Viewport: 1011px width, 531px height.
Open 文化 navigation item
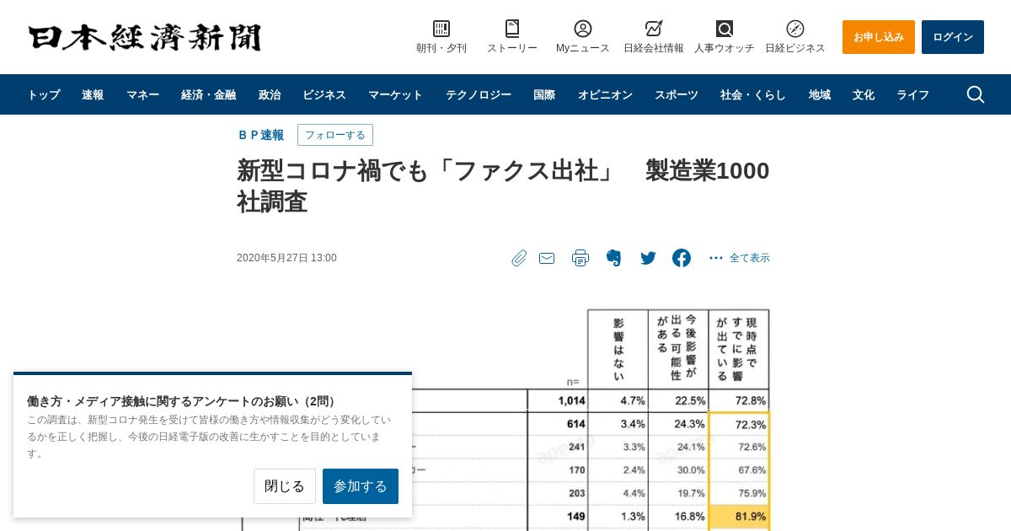[864, 94]
